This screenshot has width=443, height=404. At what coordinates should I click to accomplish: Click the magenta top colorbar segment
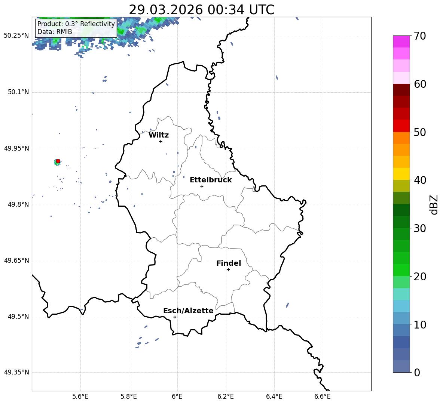(x=401, y=42)
